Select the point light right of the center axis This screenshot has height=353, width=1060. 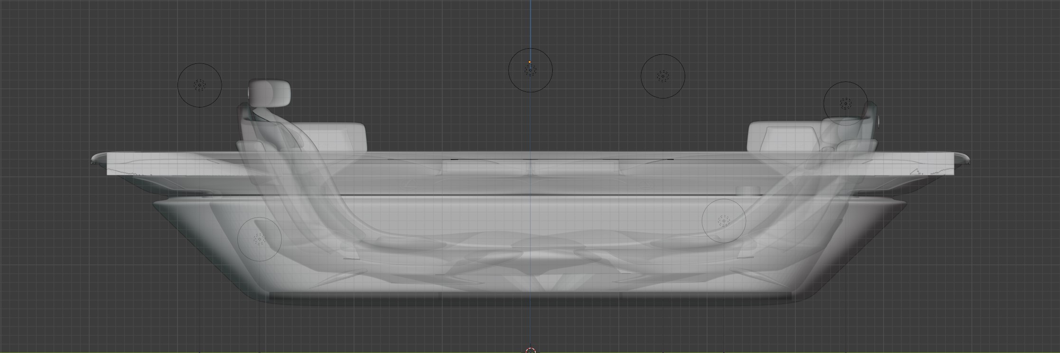tap(662, 76)
